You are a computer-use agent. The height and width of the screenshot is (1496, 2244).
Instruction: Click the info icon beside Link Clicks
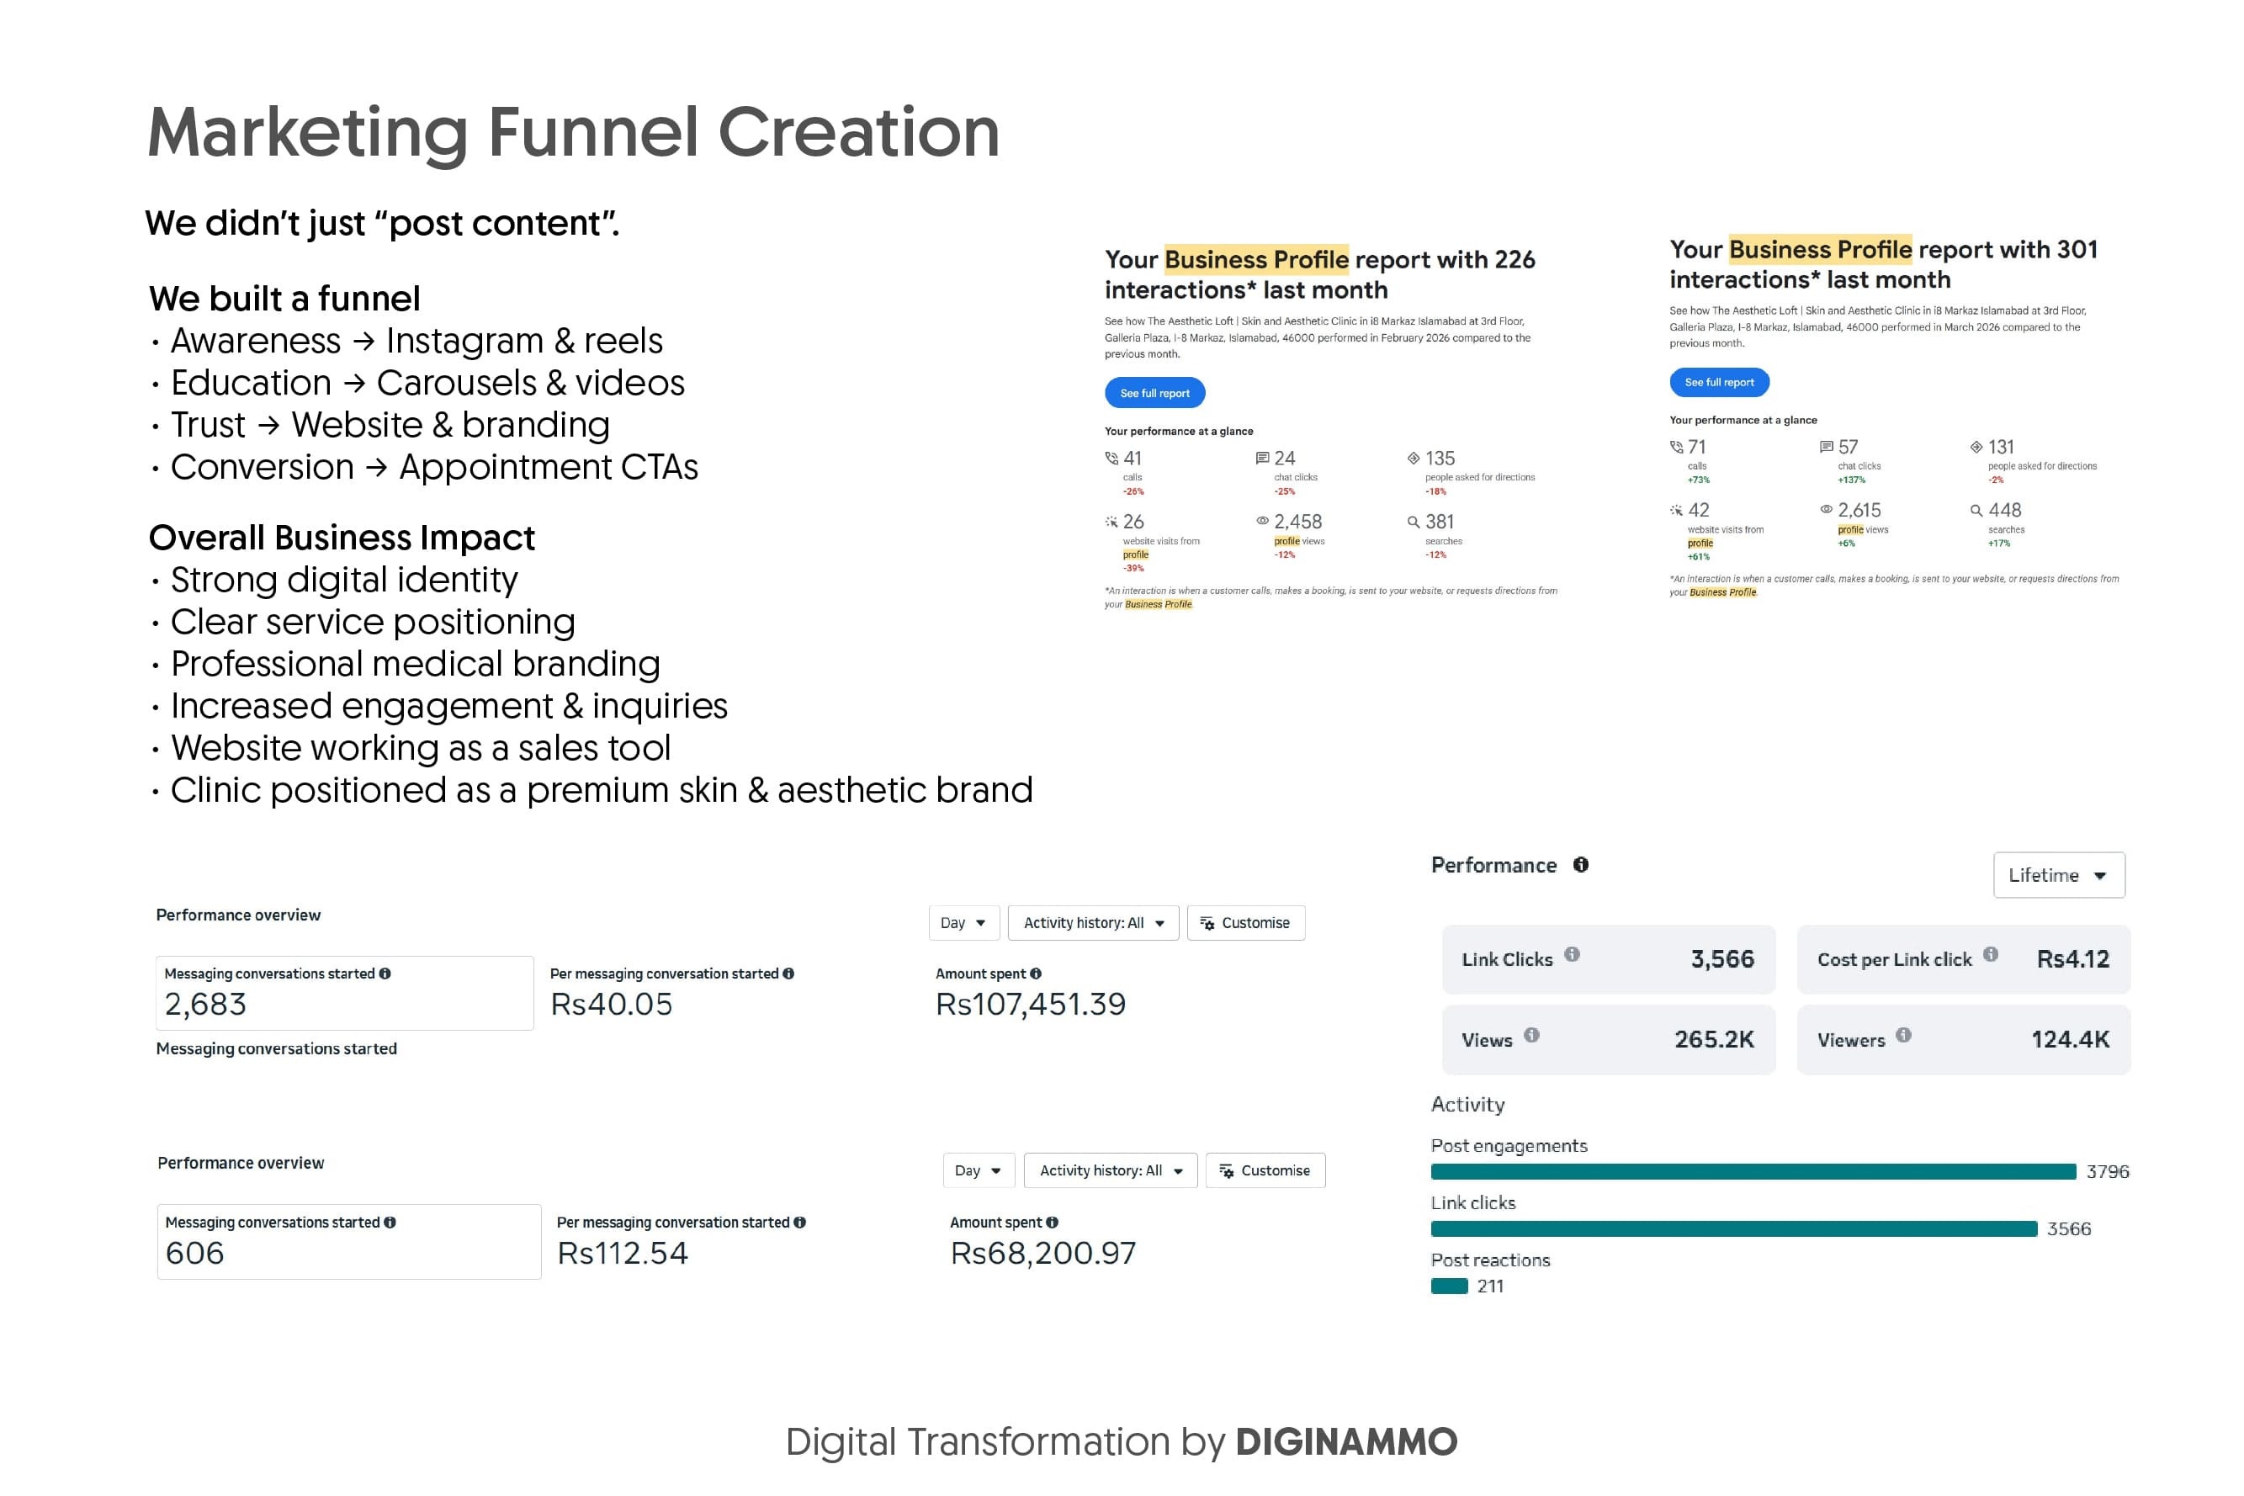point(1573,954)
